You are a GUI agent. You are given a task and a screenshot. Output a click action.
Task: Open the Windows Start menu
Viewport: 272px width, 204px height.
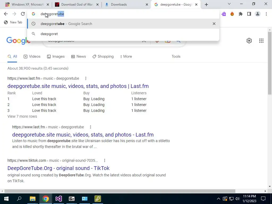pos(6,199)
